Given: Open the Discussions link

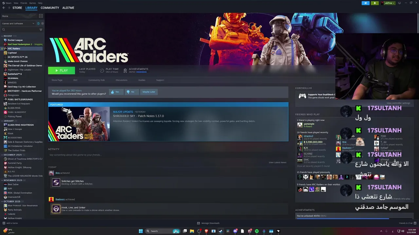Looking at the screenshot, I should (121, 80).
